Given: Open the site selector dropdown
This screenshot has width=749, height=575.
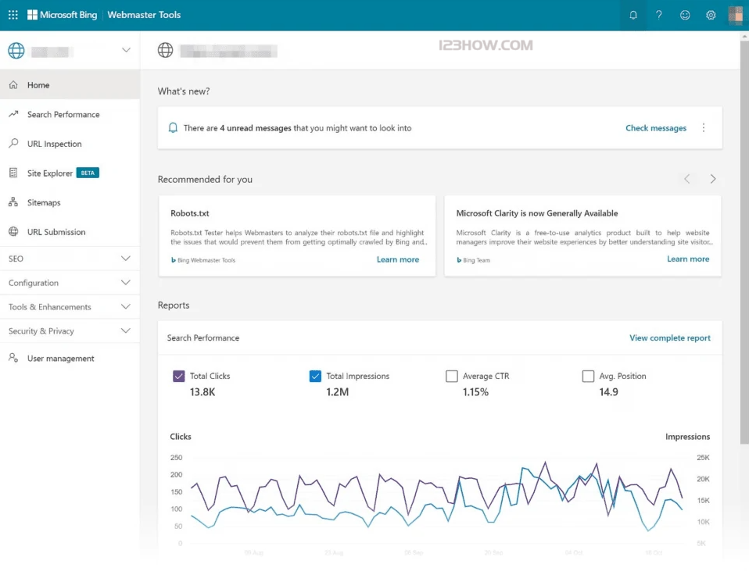Looking at the screenshot, I should [126, 51].
